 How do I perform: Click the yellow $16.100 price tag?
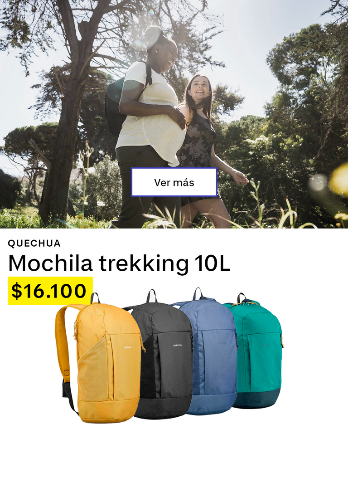[50, 291]
